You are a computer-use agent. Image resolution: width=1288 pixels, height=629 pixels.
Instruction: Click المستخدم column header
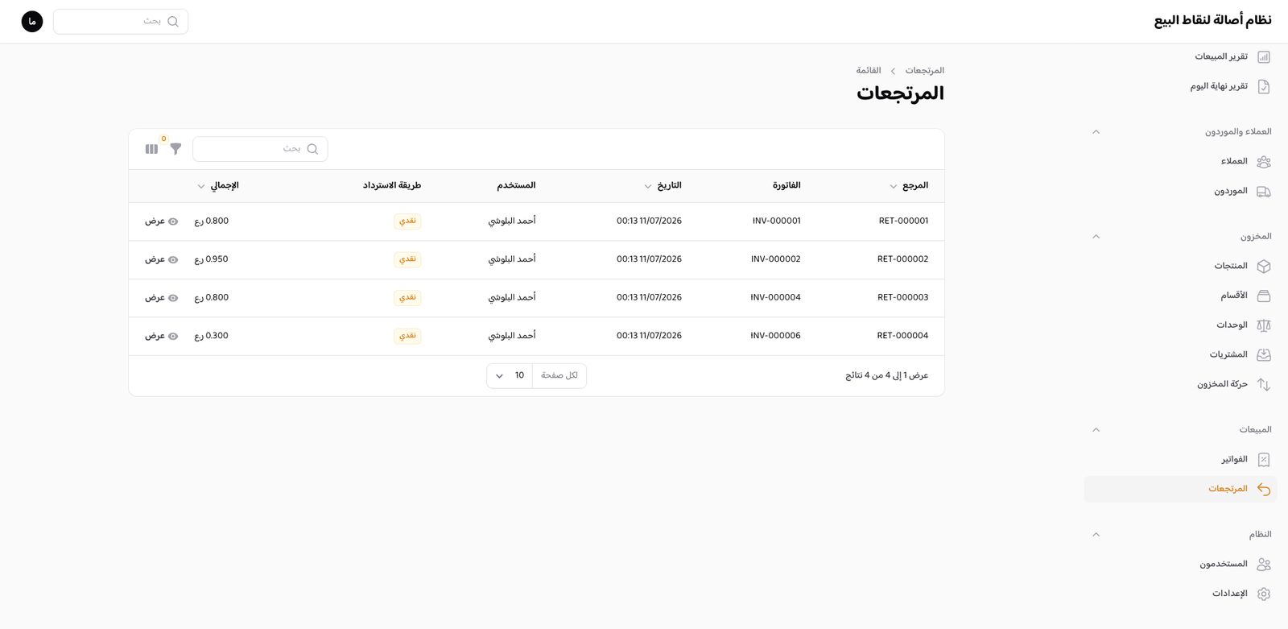point(516,186)
